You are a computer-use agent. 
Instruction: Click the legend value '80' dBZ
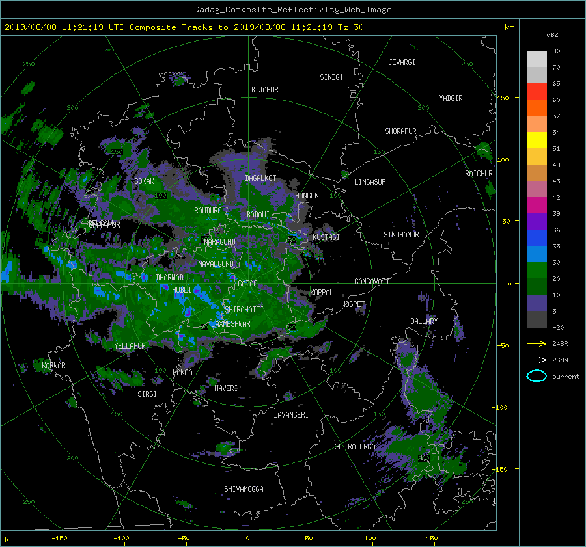pos(556,51)
